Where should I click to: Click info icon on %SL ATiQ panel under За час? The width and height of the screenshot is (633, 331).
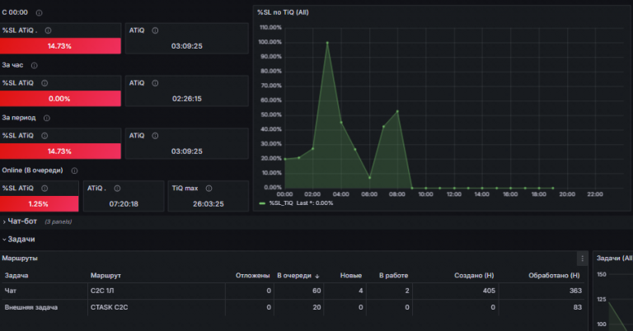click(45, 83)
